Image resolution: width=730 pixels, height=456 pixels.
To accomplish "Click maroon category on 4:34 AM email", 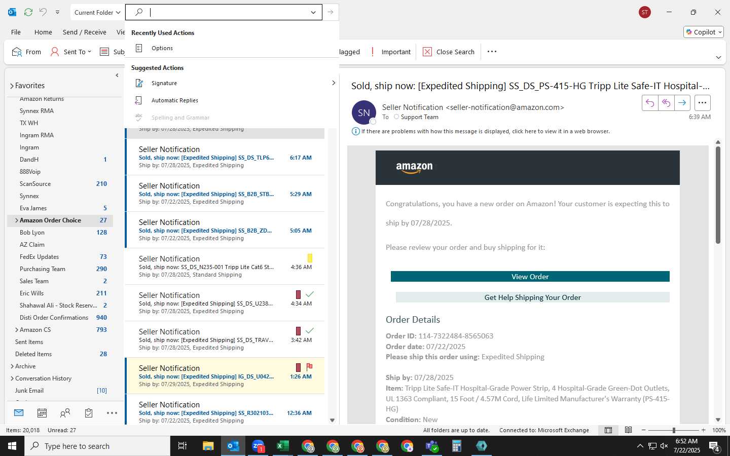I will coord(298,294).
